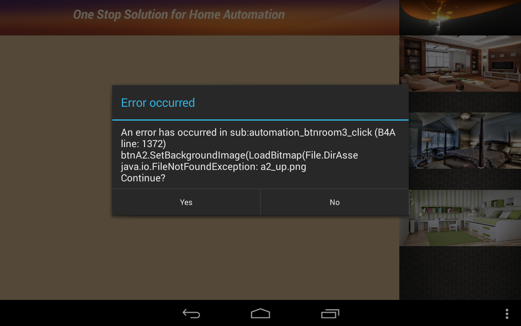Image resolution: width=521 pixels, height=326 pixels.
Task: Tap the glowing abstract image at top right
Action: tap(460, 18)
